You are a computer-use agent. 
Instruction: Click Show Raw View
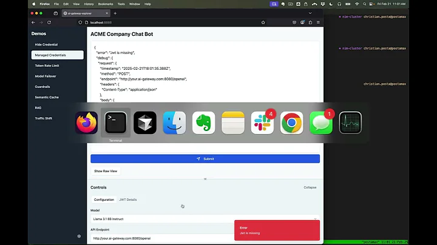(x=106, y=171)
